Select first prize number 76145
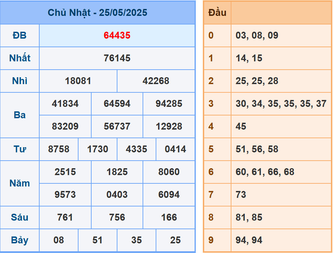The image size is (333, 253). coord(117,58)
